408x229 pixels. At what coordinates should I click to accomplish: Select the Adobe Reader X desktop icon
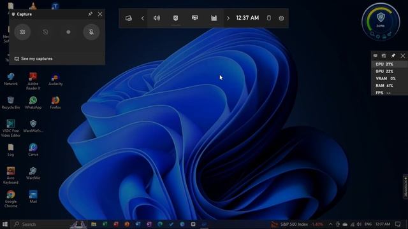(x=33, y=81)
